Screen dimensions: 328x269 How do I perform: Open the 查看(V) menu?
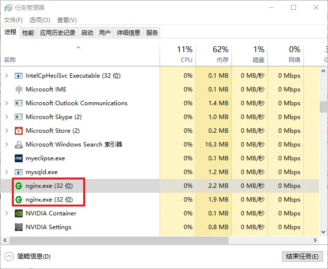tap(67, 20)
